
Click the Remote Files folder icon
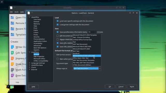(x=12, y=23)
